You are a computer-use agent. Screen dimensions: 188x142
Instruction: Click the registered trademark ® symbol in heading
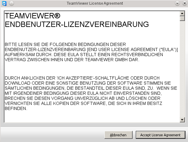point(57,16)
